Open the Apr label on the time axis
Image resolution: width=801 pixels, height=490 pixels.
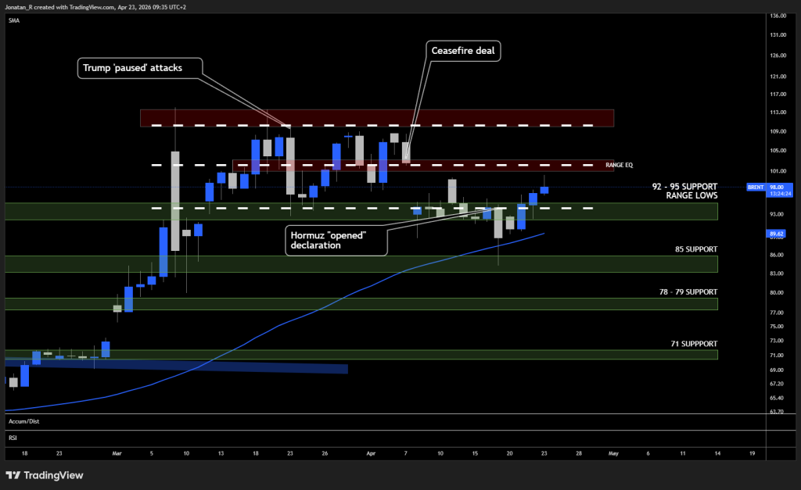pos(371,452)
